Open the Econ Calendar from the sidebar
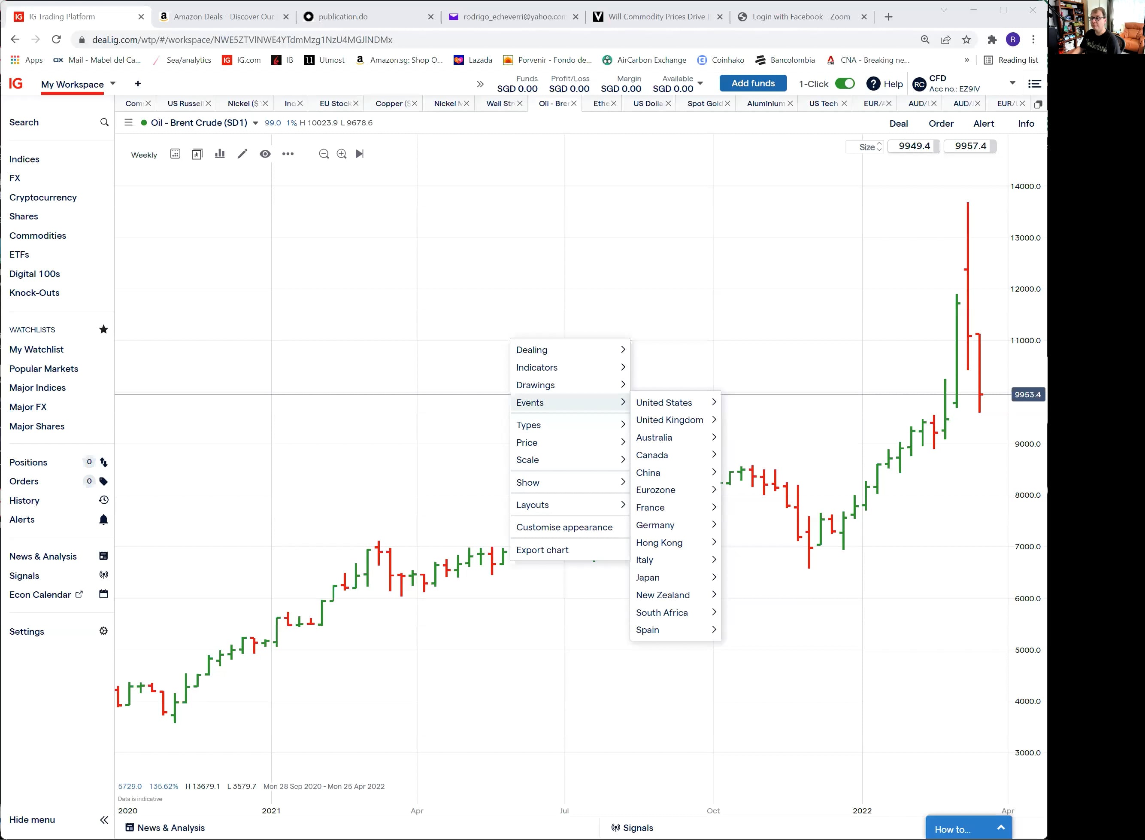Viewport: 1145px width, 840px height. pyautogui.click(x=46, y=594)
